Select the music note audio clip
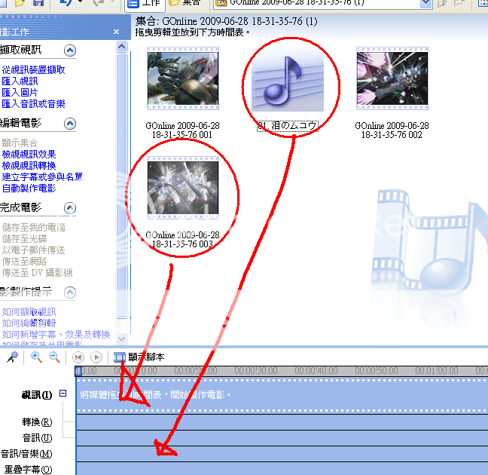The height and width of the screenshot is (475, 488). coord(287,79)
